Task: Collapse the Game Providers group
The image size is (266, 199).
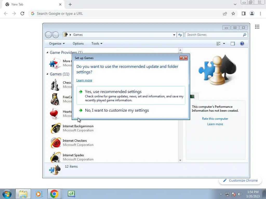Action: coord(47,53)
